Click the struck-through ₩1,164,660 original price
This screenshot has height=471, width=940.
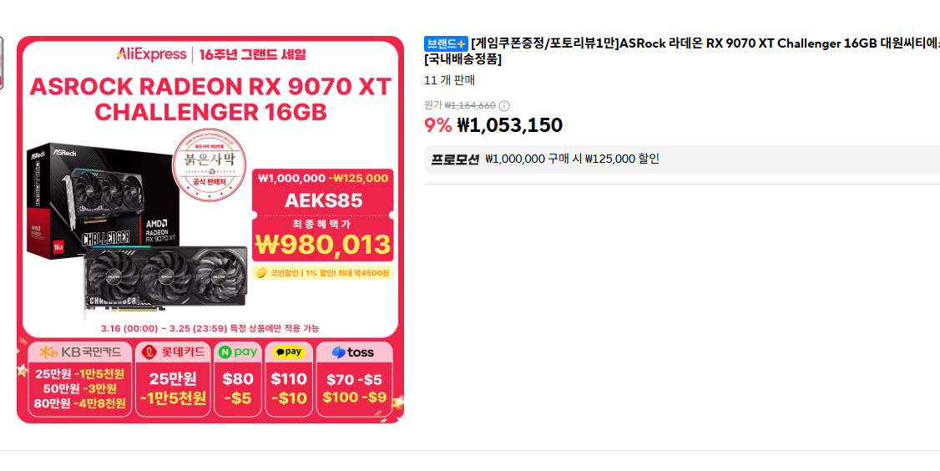(470, 105)
